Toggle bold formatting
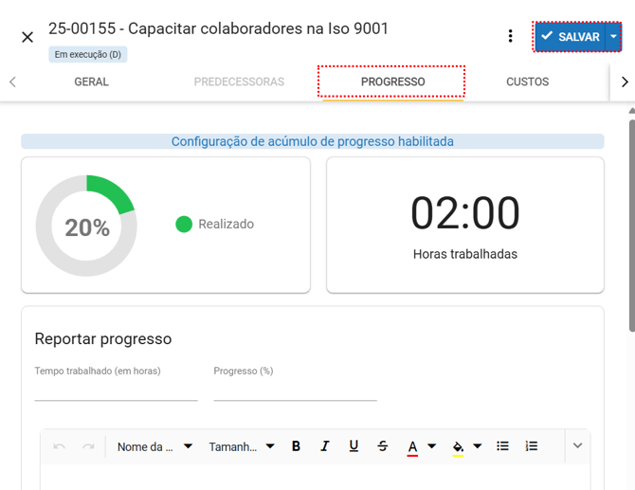The width and height of the screenshot is (635, 490). (296, 446)
